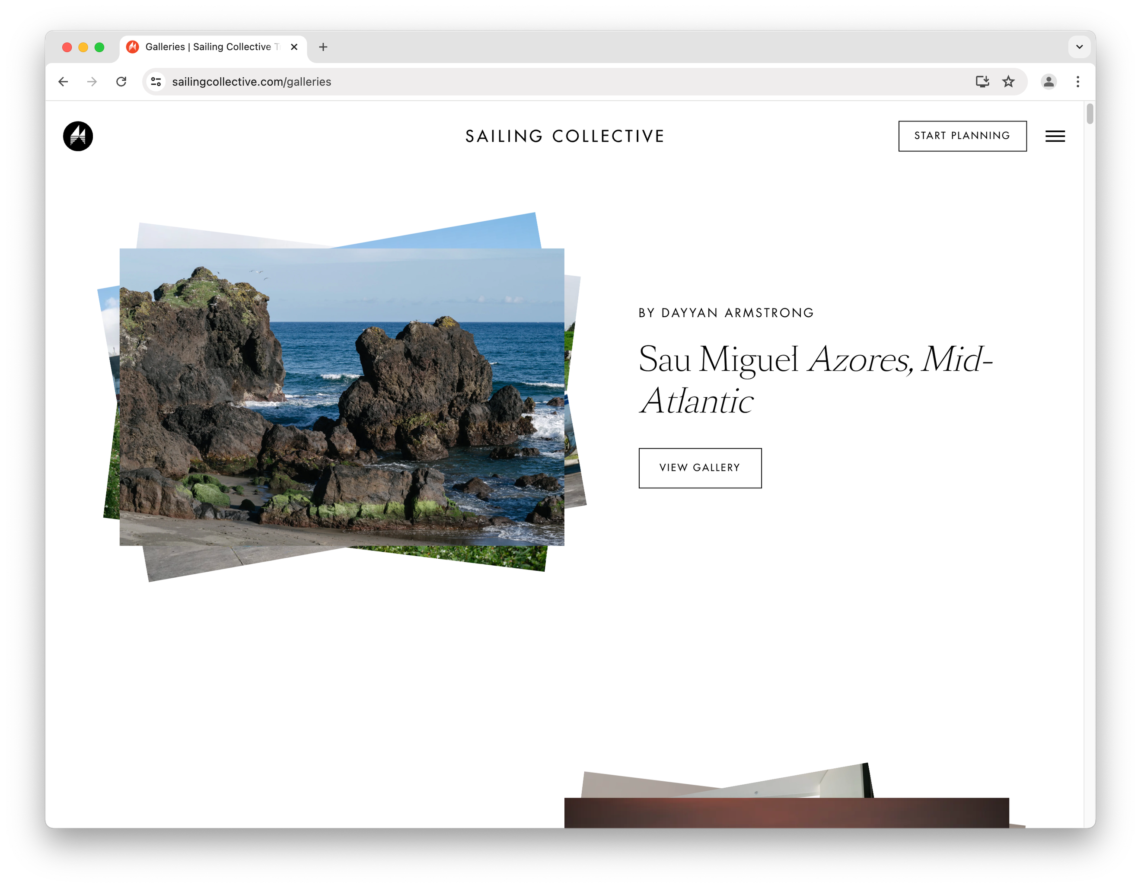Click the START PLANNING button
The image size is (1141, 888).
pyautogui.click(x=962, y=136)
